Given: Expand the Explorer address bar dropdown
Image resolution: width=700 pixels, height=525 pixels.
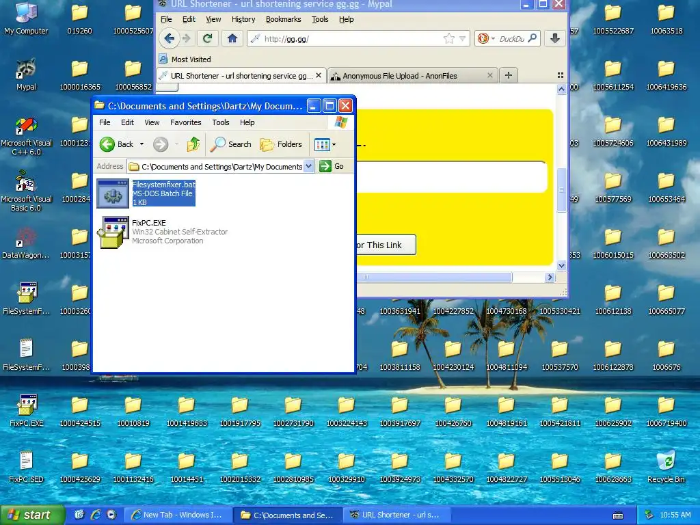Looking at the screenshot, I should click(308, 166).
